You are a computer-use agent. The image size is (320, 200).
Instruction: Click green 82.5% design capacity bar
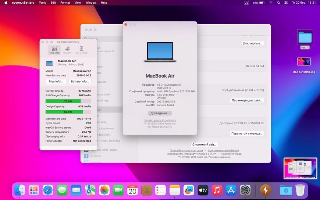(68, 112)
